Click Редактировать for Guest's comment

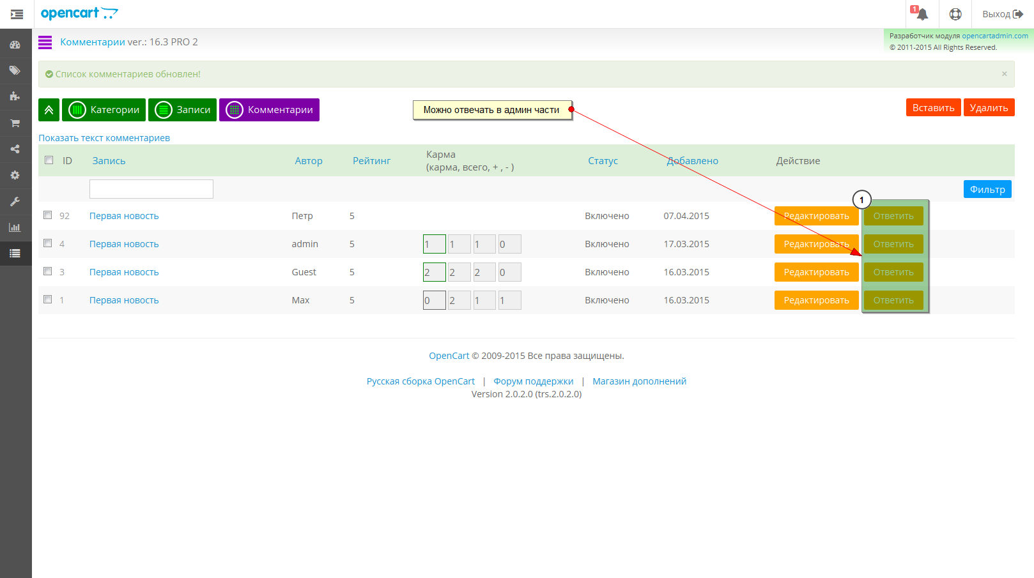[x=816, y=272]
